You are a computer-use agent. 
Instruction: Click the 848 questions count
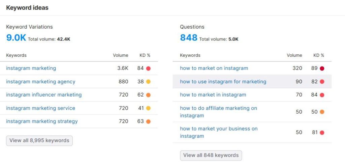tap(189, 38)
